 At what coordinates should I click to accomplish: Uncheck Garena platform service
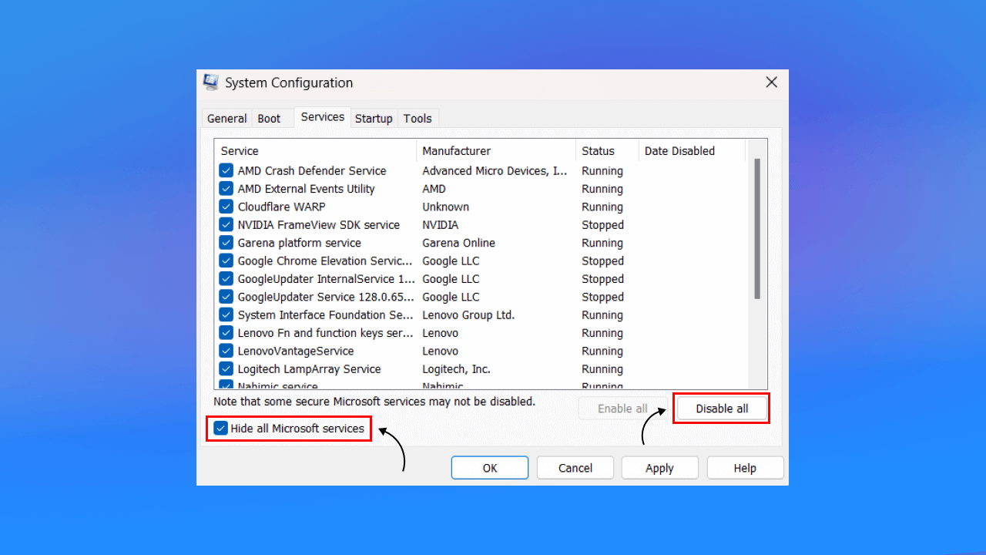[x=226, y=243]
